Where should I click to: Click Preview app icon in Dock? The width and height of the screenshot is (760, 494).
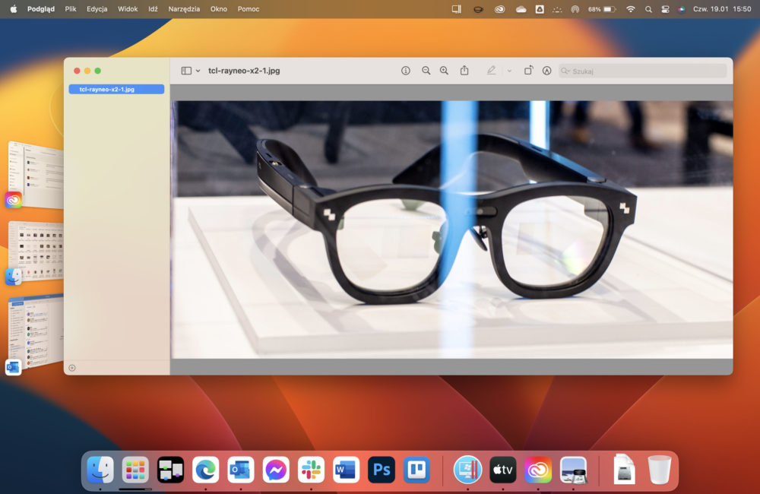(573, 470)
